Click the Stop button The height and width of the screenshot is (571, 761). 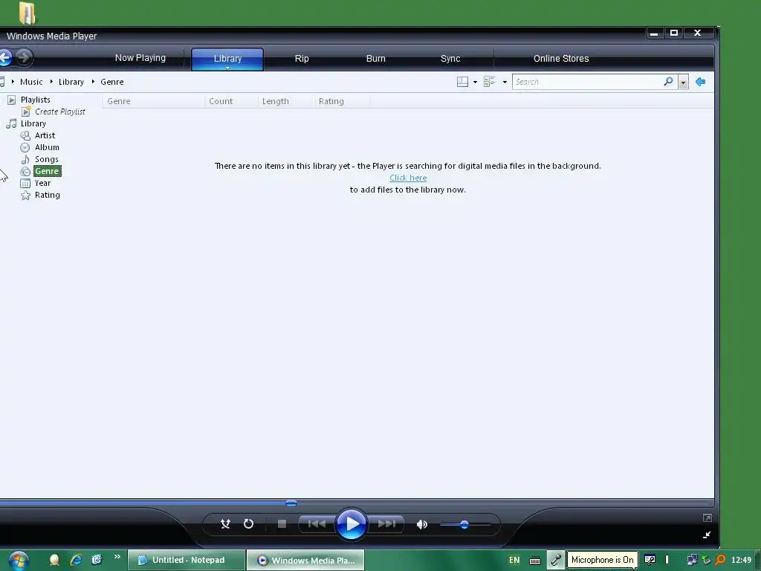tap(282, 524)
